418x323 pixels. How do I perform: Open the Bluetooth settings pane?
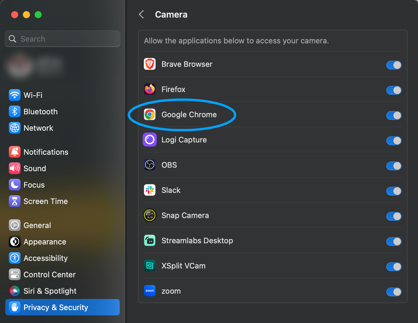(x=63, y=111)
